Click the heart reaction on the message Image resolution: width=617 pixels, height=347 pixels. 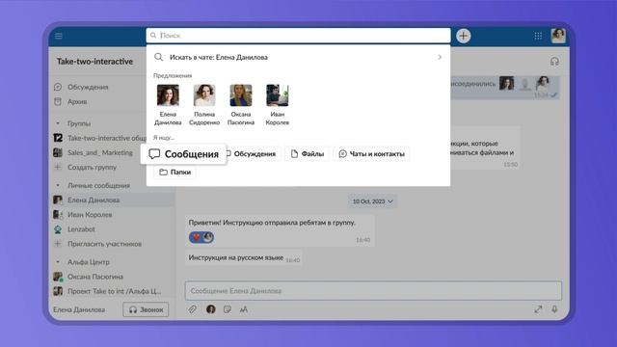click(x=197, y=237)
